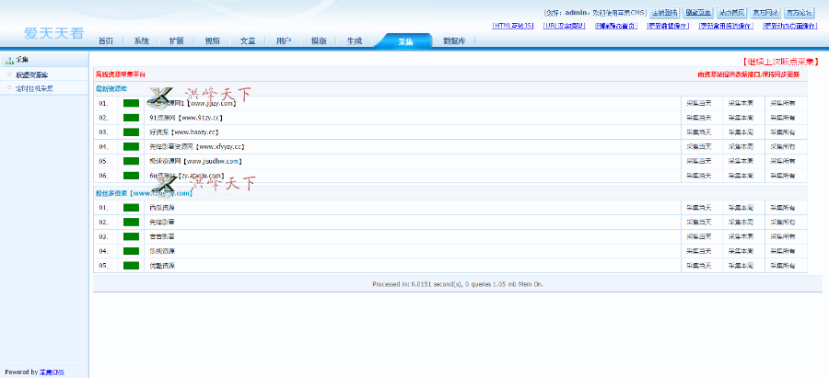This screenshot has width=829, height=378.
Task: Click 采集本周 for 吉吉影音 row
Action: coord(741,236)
